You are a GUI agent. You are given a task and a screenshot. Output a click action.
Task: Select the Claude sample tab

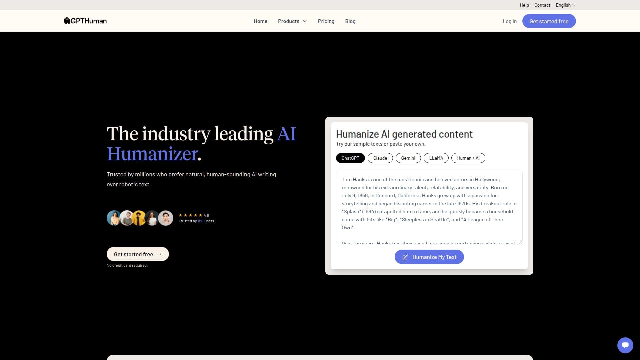pos(380,158)
